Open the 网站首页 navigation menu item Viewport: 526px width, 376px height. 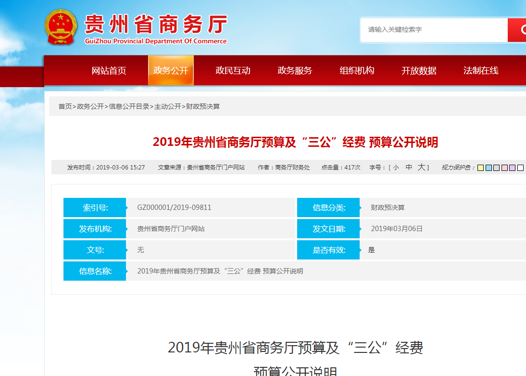109,71
